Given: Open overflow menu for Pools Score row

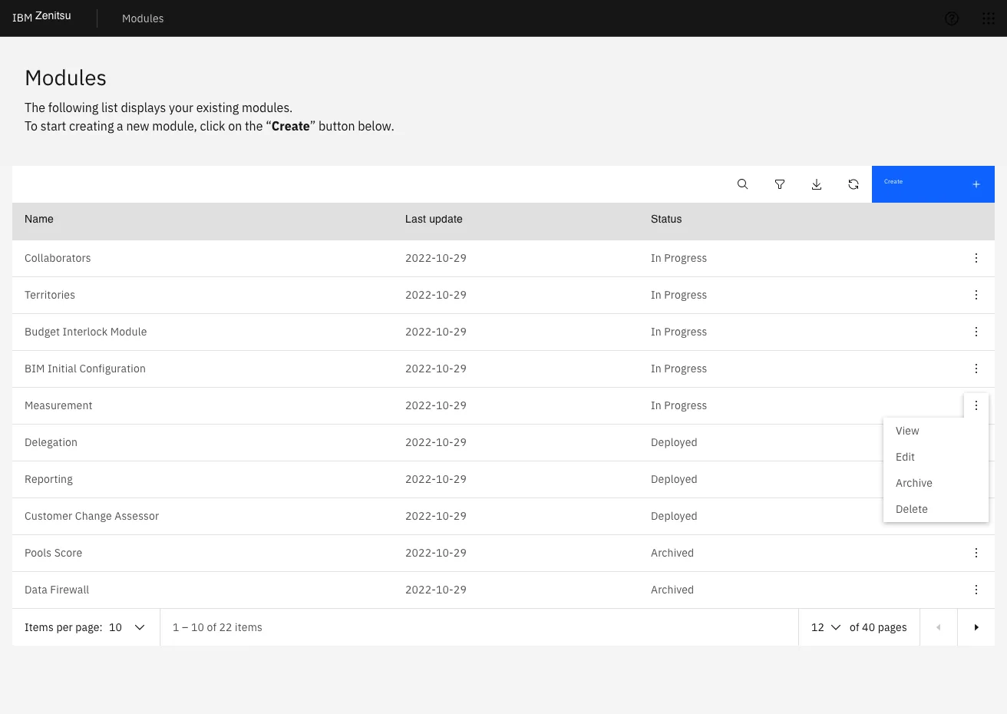Looking at the screenshot, I should [x=976, y=553].
